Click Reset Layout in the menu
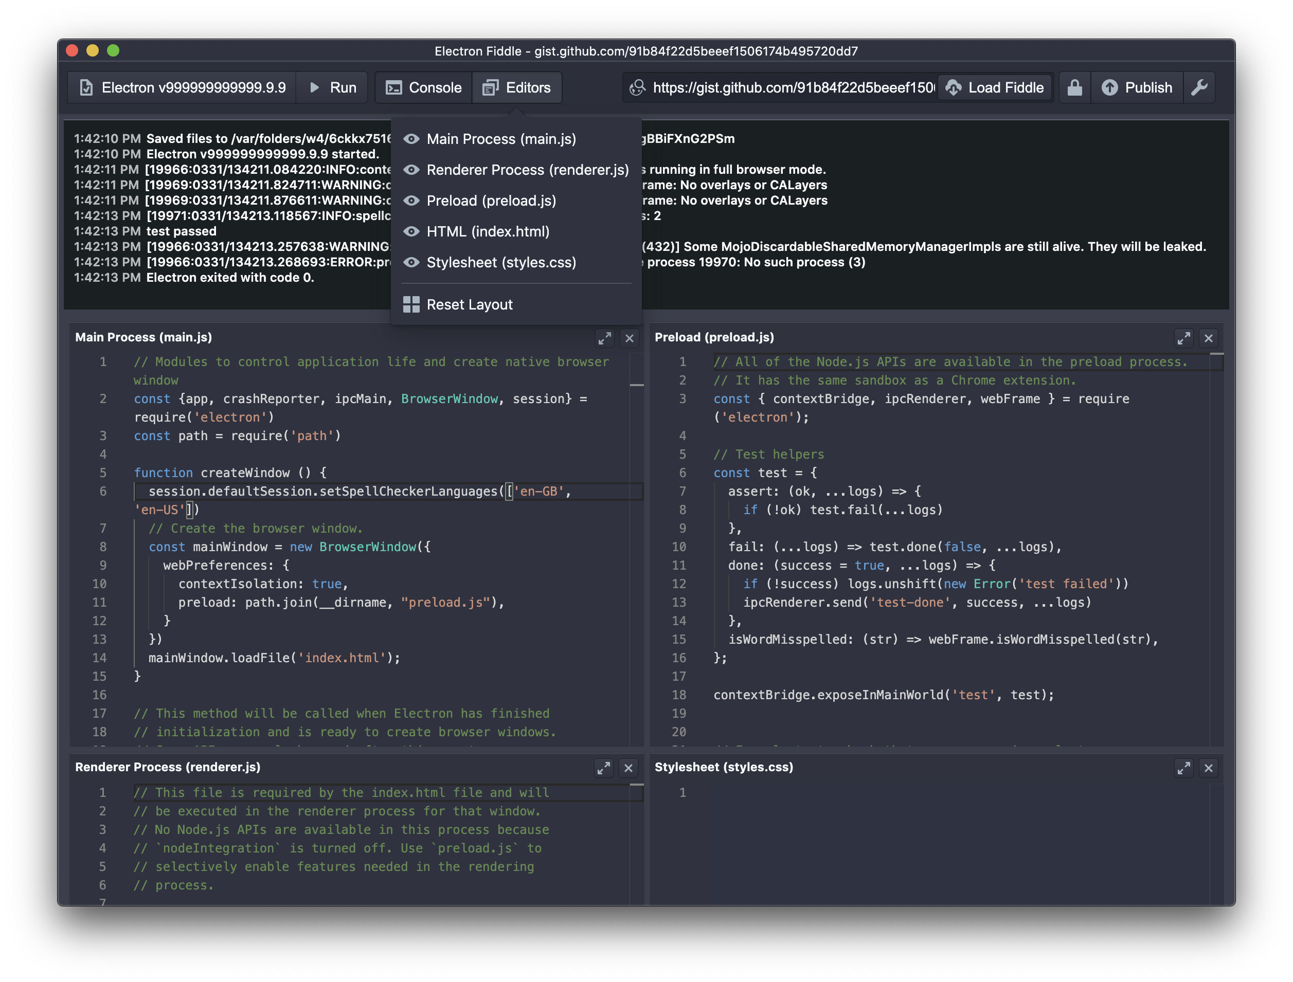This screenshot has width=1293, height=982. [470, 304]
